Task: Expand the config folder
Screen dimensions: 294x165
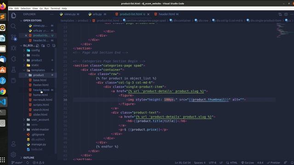Action: click(35, 50)
